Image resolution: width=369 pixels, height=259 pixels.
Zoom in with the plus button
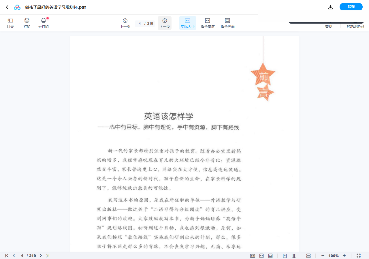point(344,256)
